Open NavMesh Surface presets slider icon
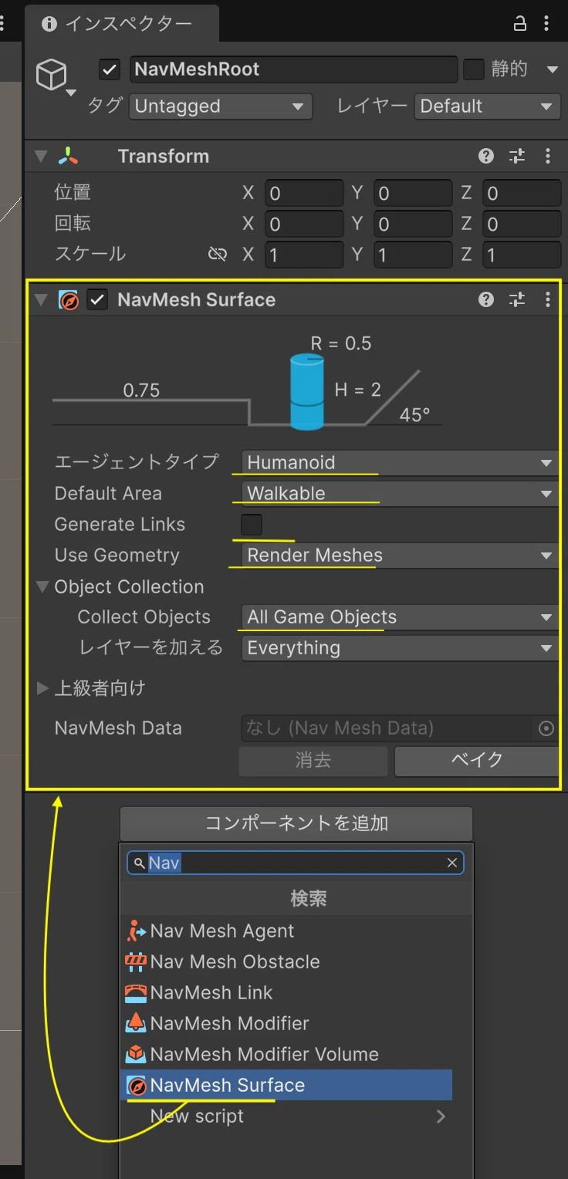Screen dimensions: 568x1179 (517, 299)
